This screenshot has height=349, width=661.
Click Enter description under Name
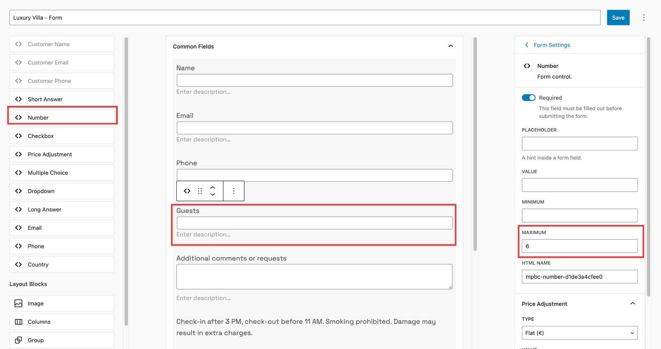click(x=204, y=92)
